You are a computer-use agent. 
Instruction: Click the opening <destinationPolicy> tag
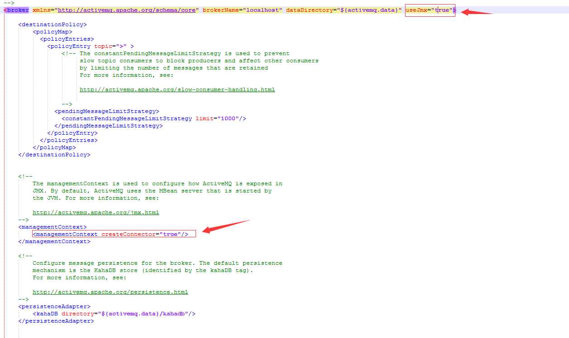[x=53, y=24]
